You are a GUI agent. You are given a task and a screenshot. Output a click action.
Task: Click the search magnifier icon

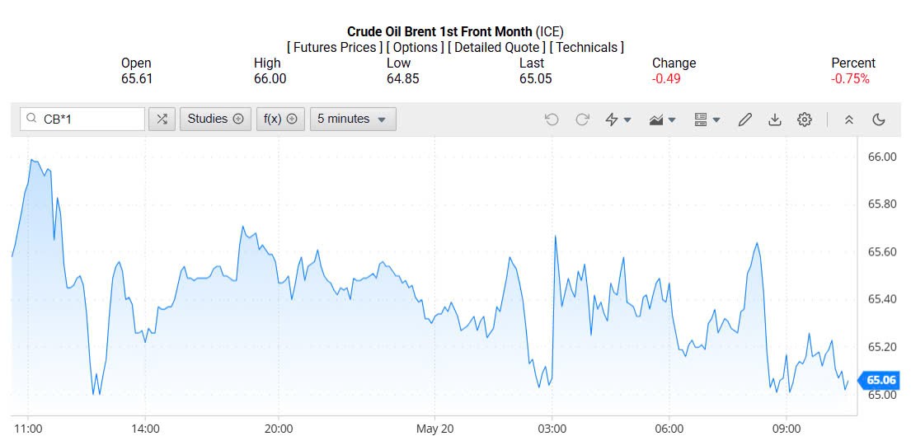point(31,119)
